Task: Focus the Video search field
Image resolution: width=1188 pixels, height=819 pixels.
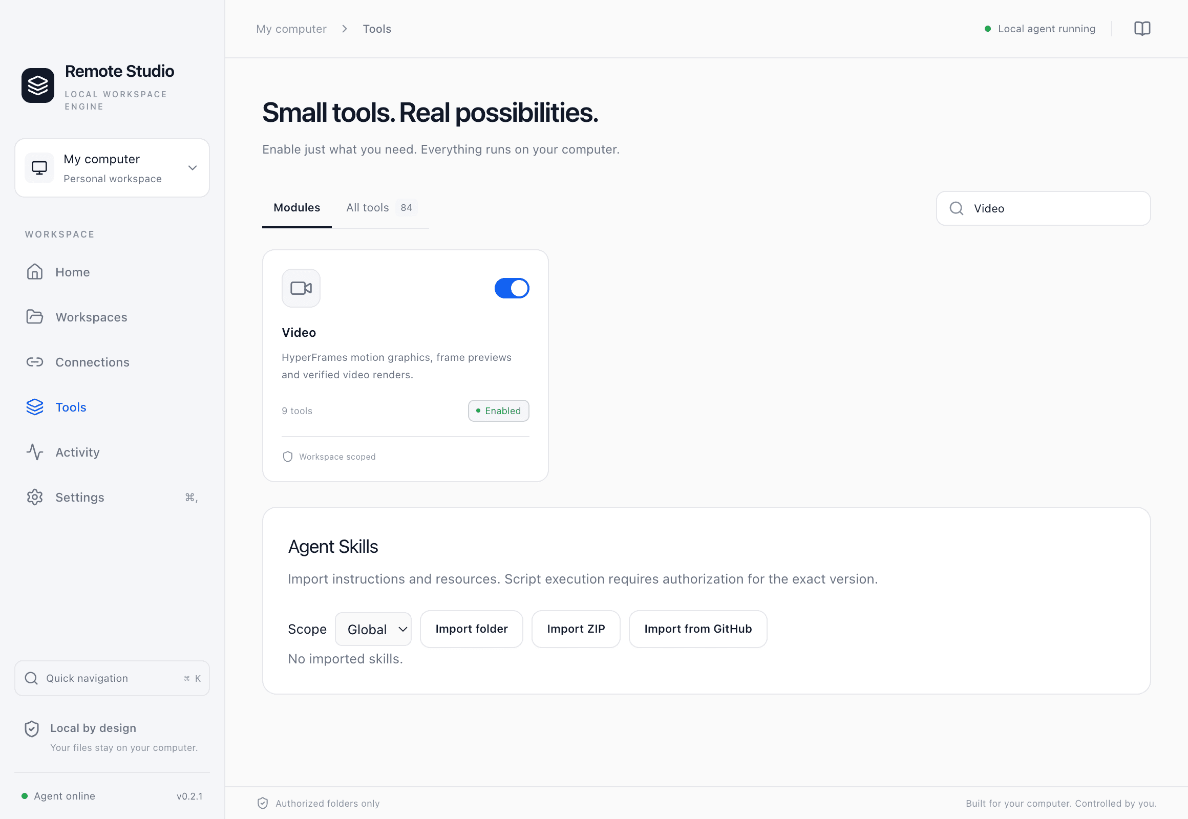Action: click(x=1043, y=208)
